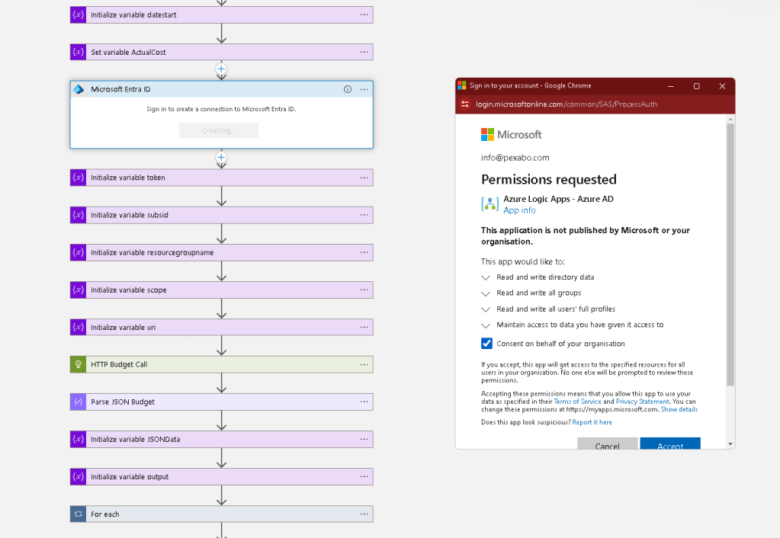780x538 pixels.
Task: Open ellipsis menu for Set variable ActualCost
Action: (364, 53)
